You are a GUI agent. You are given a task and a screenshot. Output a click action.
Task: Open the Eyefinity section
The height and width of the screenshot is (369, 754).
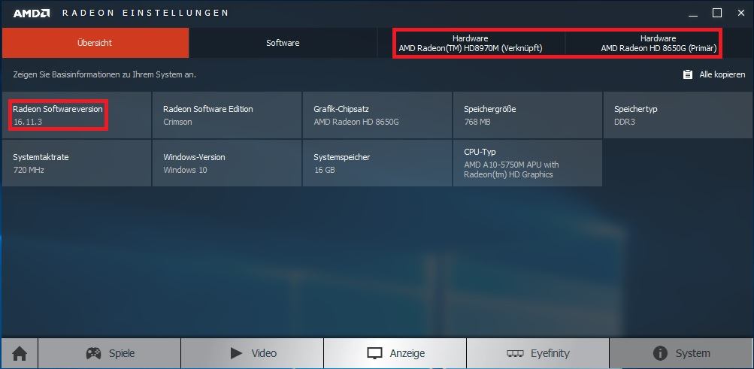pos(537,354)
